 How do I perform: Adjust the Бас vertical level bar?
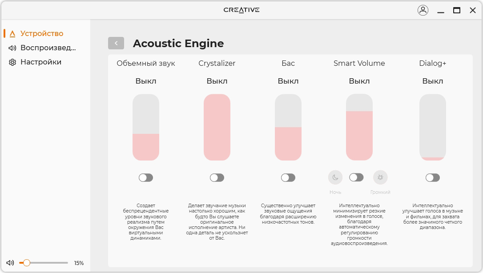pos(288,127)
